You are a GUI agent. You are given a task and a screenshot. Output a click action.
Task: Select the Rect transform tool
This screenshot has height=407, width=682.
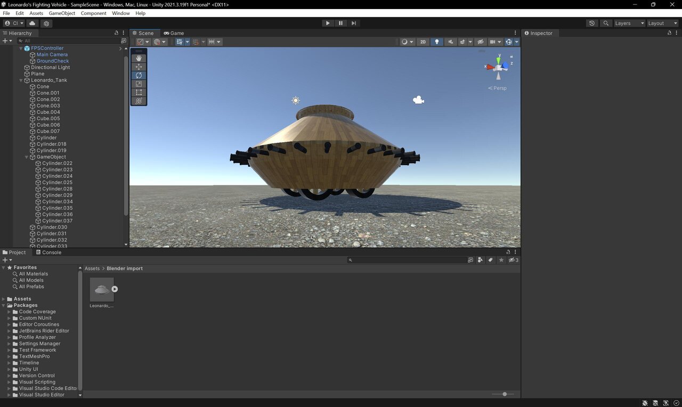click(x=139, y=92)
